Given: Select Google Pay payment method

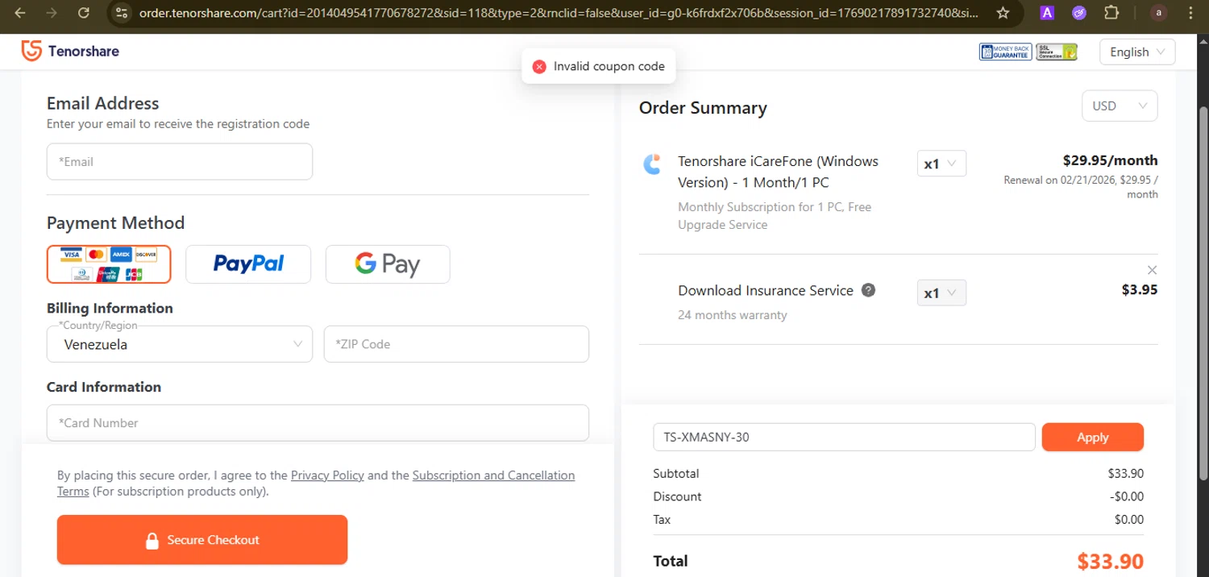Looking at the screenshot, I should 388,264.
